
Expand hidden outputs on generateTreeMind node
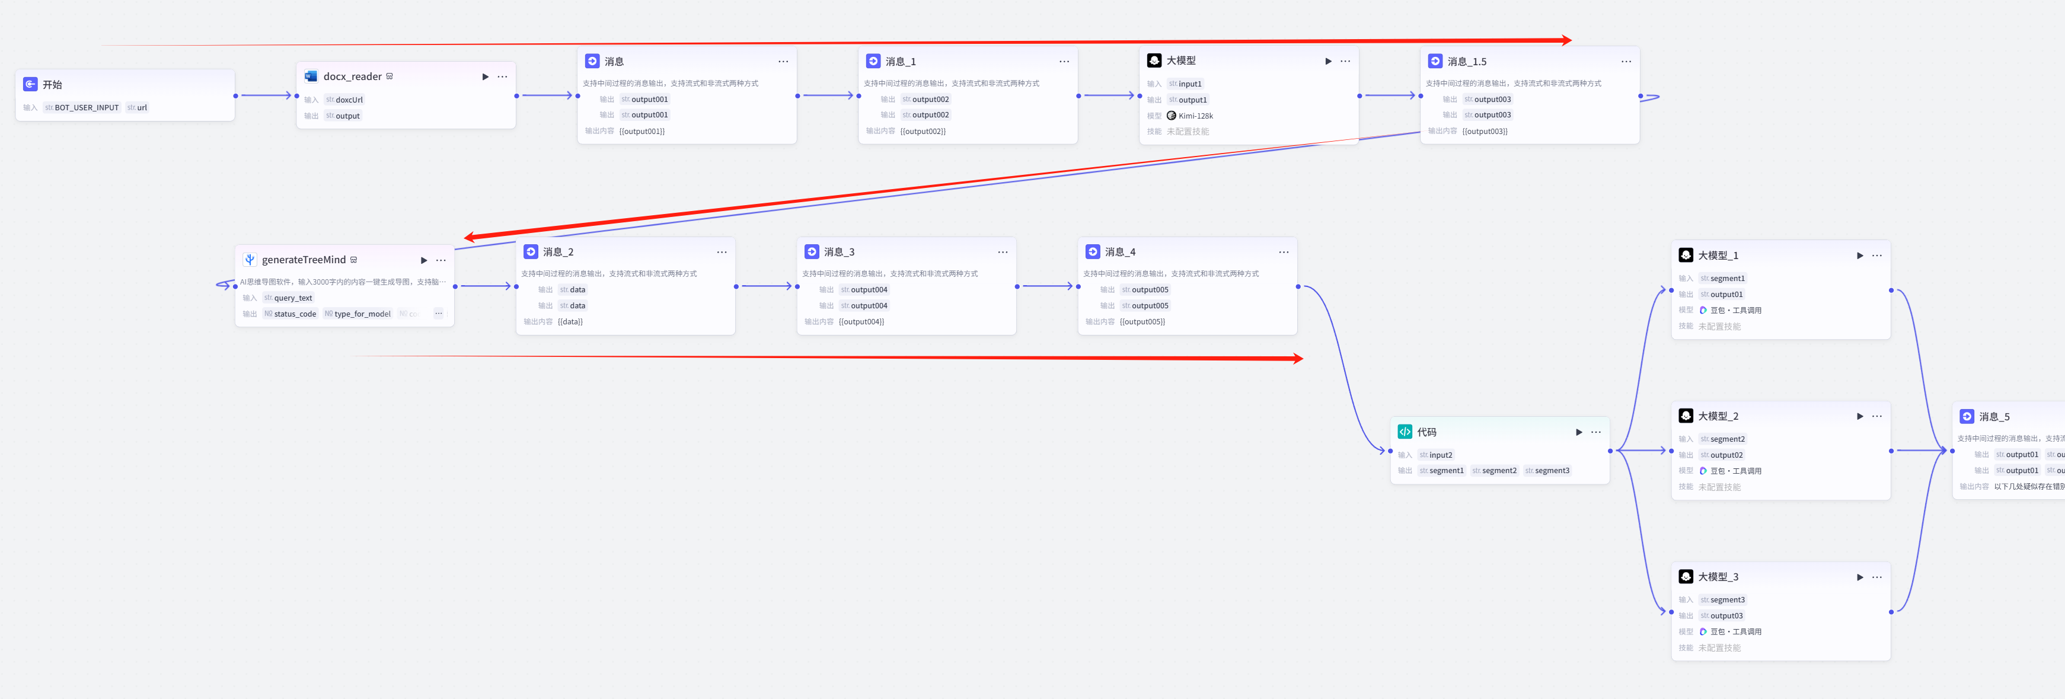tap(439, 314)
